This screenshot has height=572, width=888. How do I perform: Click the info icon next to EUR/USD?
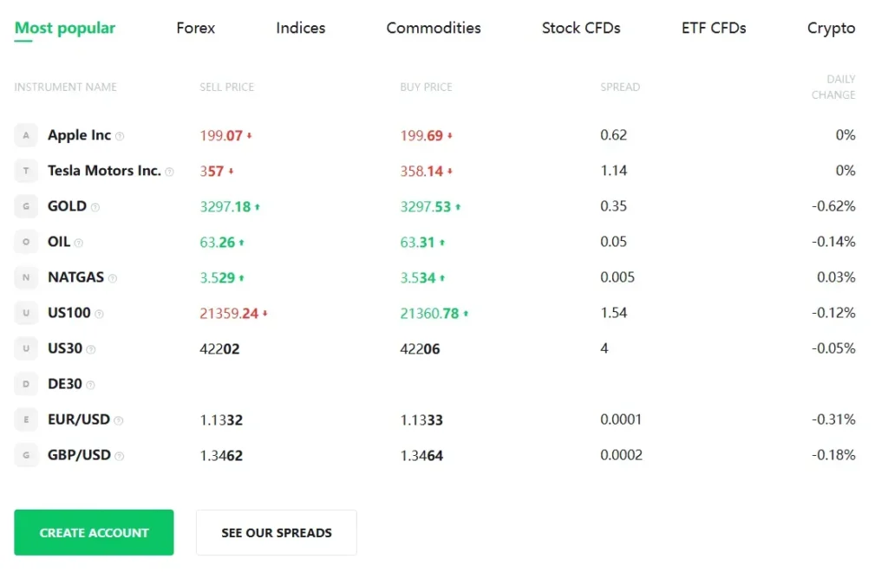pos(119,420)
